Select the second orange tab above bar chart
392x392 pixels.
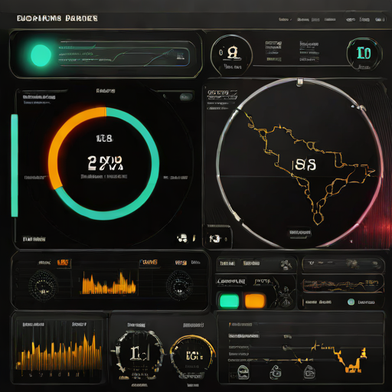[149, 262]
